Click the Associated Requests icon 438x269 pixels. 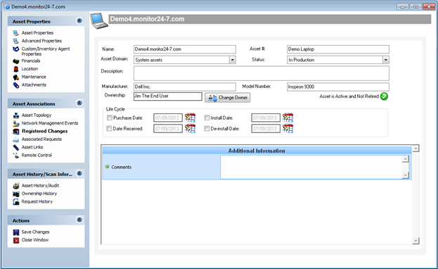tap(16, 139)
